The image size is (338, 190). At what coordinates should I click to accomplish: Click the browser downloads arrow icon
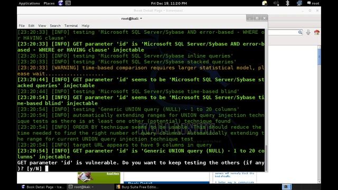pyautogui.click(x=308, y=32)
